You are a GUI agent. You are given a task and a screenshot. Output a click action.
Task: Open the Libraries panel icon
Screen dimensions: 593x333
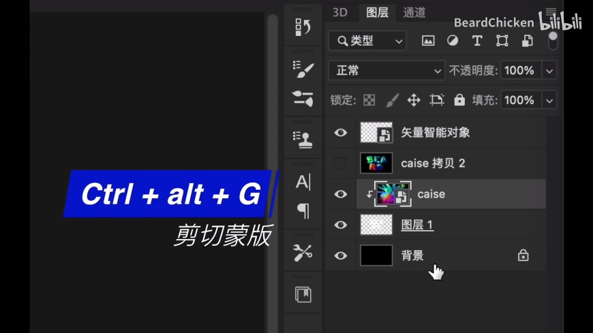tap(303, 294)
